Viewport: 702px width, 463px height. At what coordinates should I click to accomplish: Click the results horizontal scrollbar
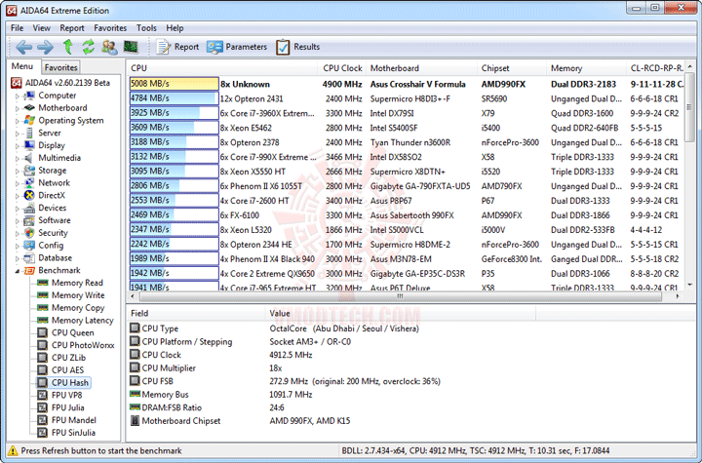point(401,296)
